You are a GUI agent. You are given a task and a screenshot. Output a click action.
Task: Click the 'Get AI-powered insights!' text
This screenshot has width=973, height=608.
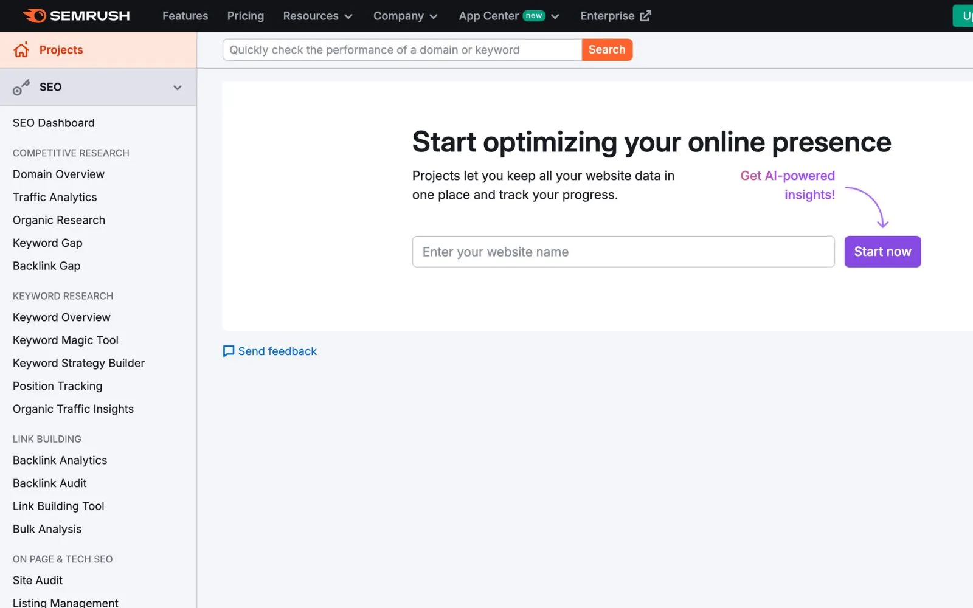[x=788, y=185]
